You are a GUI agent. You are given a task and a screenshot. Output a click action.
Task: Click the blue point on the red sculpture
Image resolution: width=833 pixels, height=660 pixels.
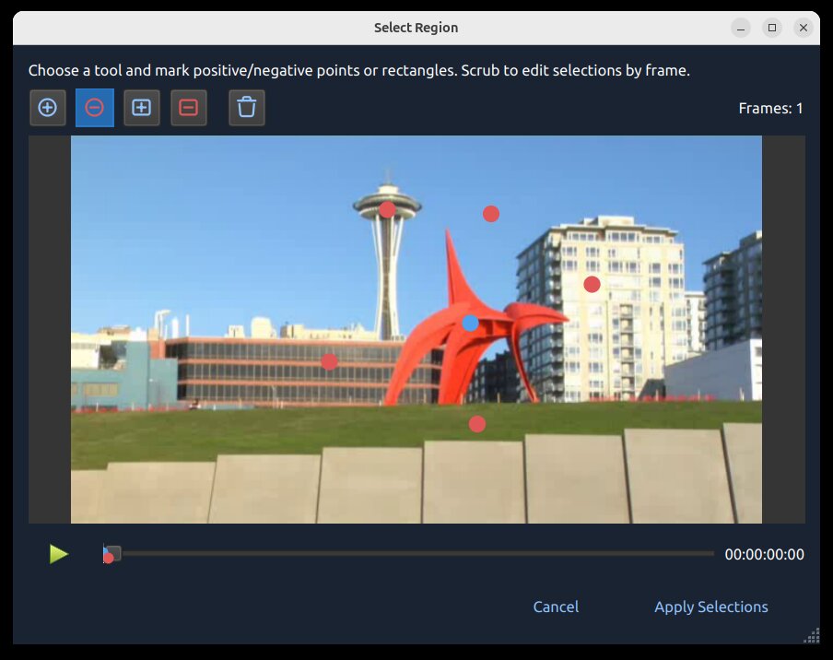coord(470,324)
